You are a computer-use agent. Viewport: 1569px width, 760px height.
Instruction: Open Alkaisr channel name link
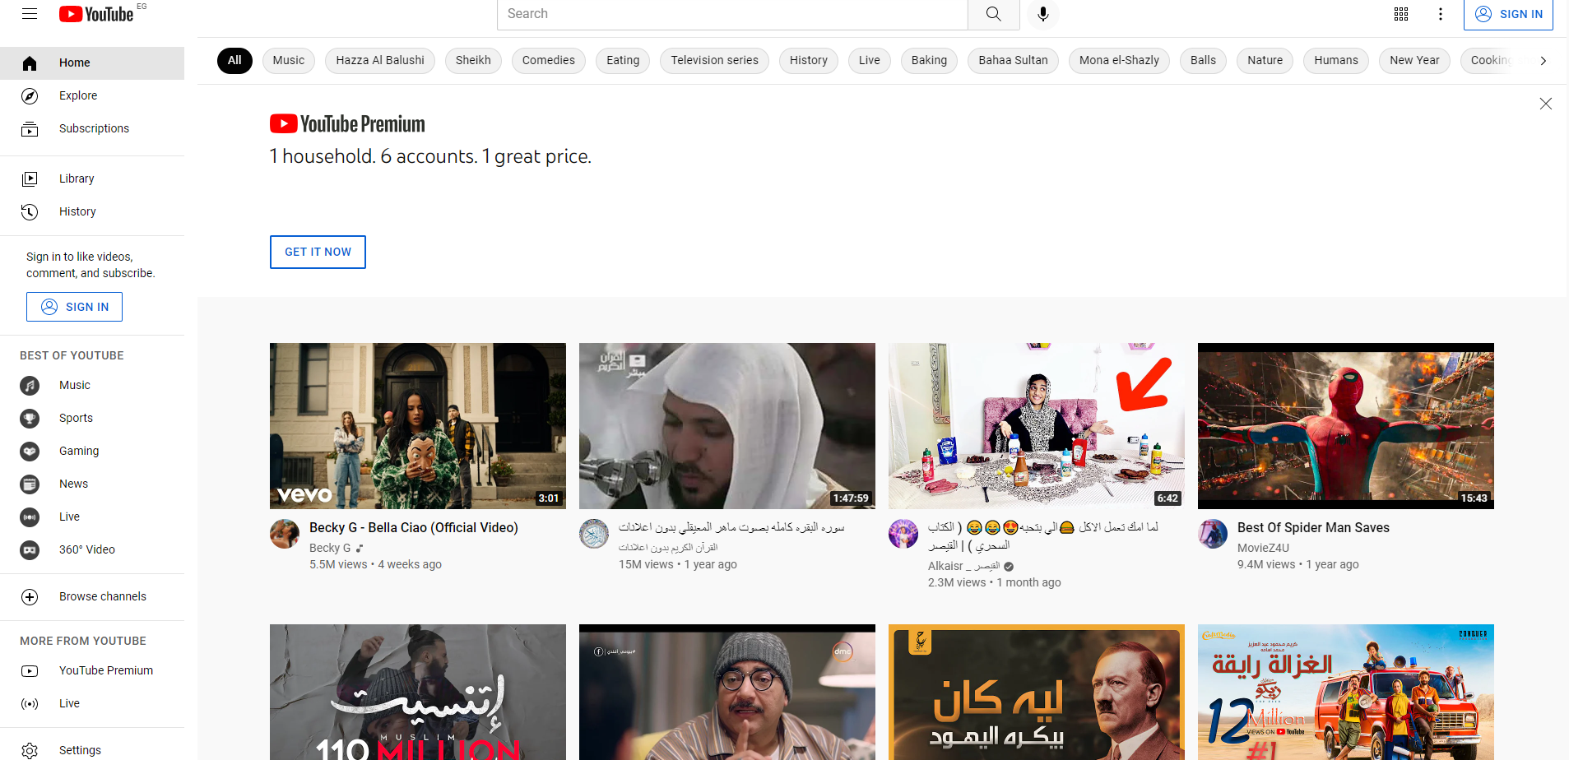click(x=963, y=566)
